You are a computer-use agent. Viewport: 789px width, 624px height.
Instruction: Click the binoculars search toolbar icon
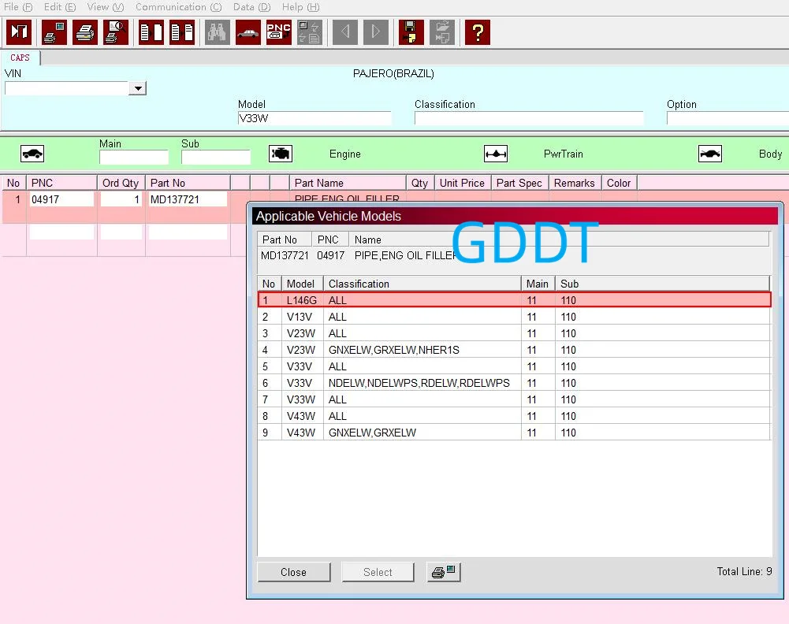point(218,32)
